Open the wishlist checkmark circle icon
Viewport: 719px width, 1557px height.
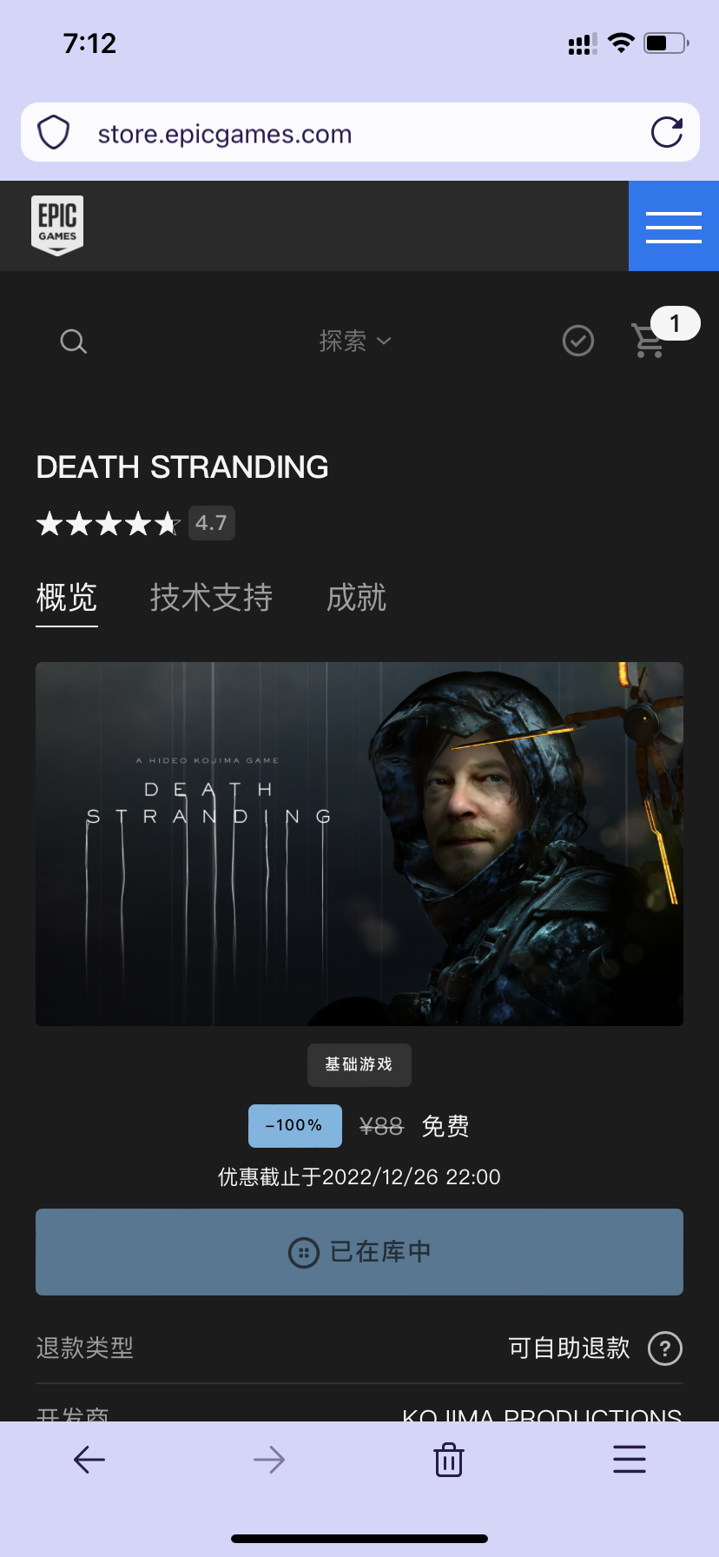click(578, 341)
